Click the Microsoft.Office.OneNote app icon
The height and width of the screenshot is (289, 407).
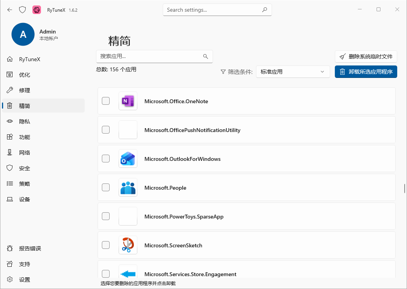[128, 101]
